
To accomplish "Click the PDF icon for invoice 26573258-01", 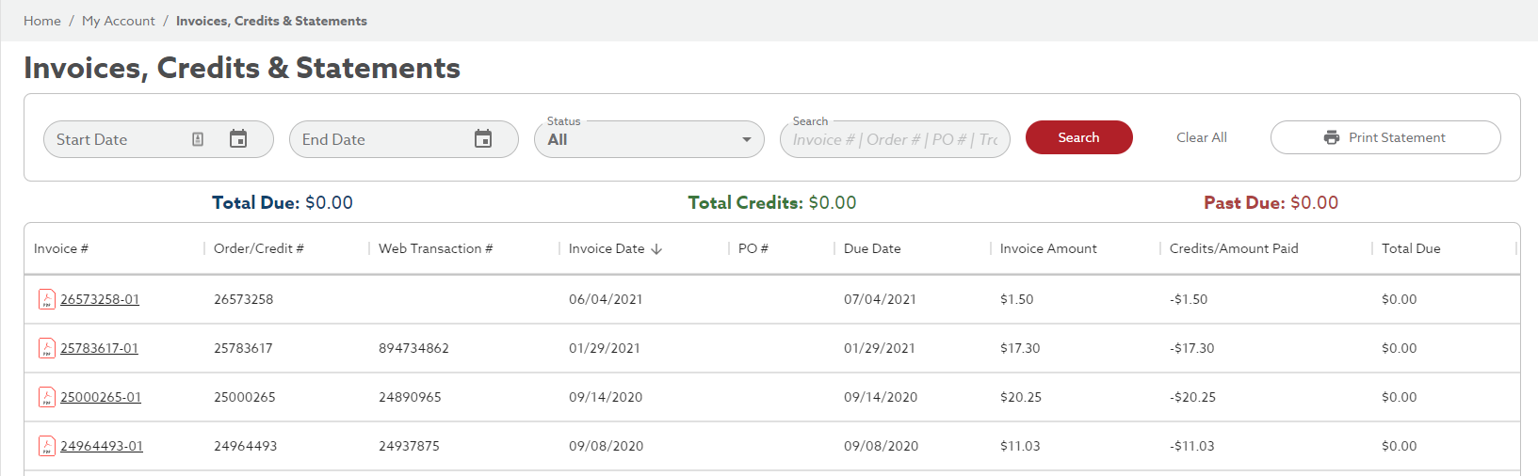I will point(46,299).
